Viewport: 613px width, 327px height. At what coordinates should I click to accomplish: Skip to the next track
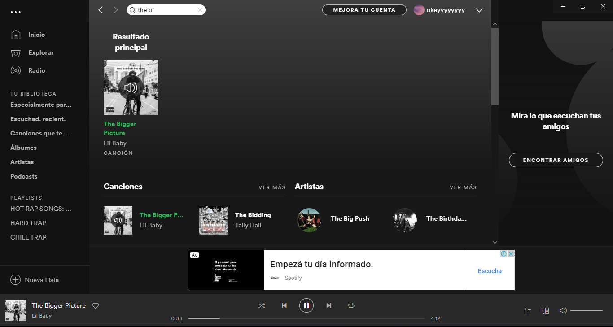[329, 305]
